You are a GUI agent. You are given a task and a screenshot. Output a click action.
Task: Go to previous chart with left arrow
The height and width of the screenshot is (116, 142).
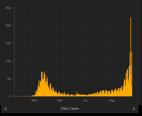5,109
